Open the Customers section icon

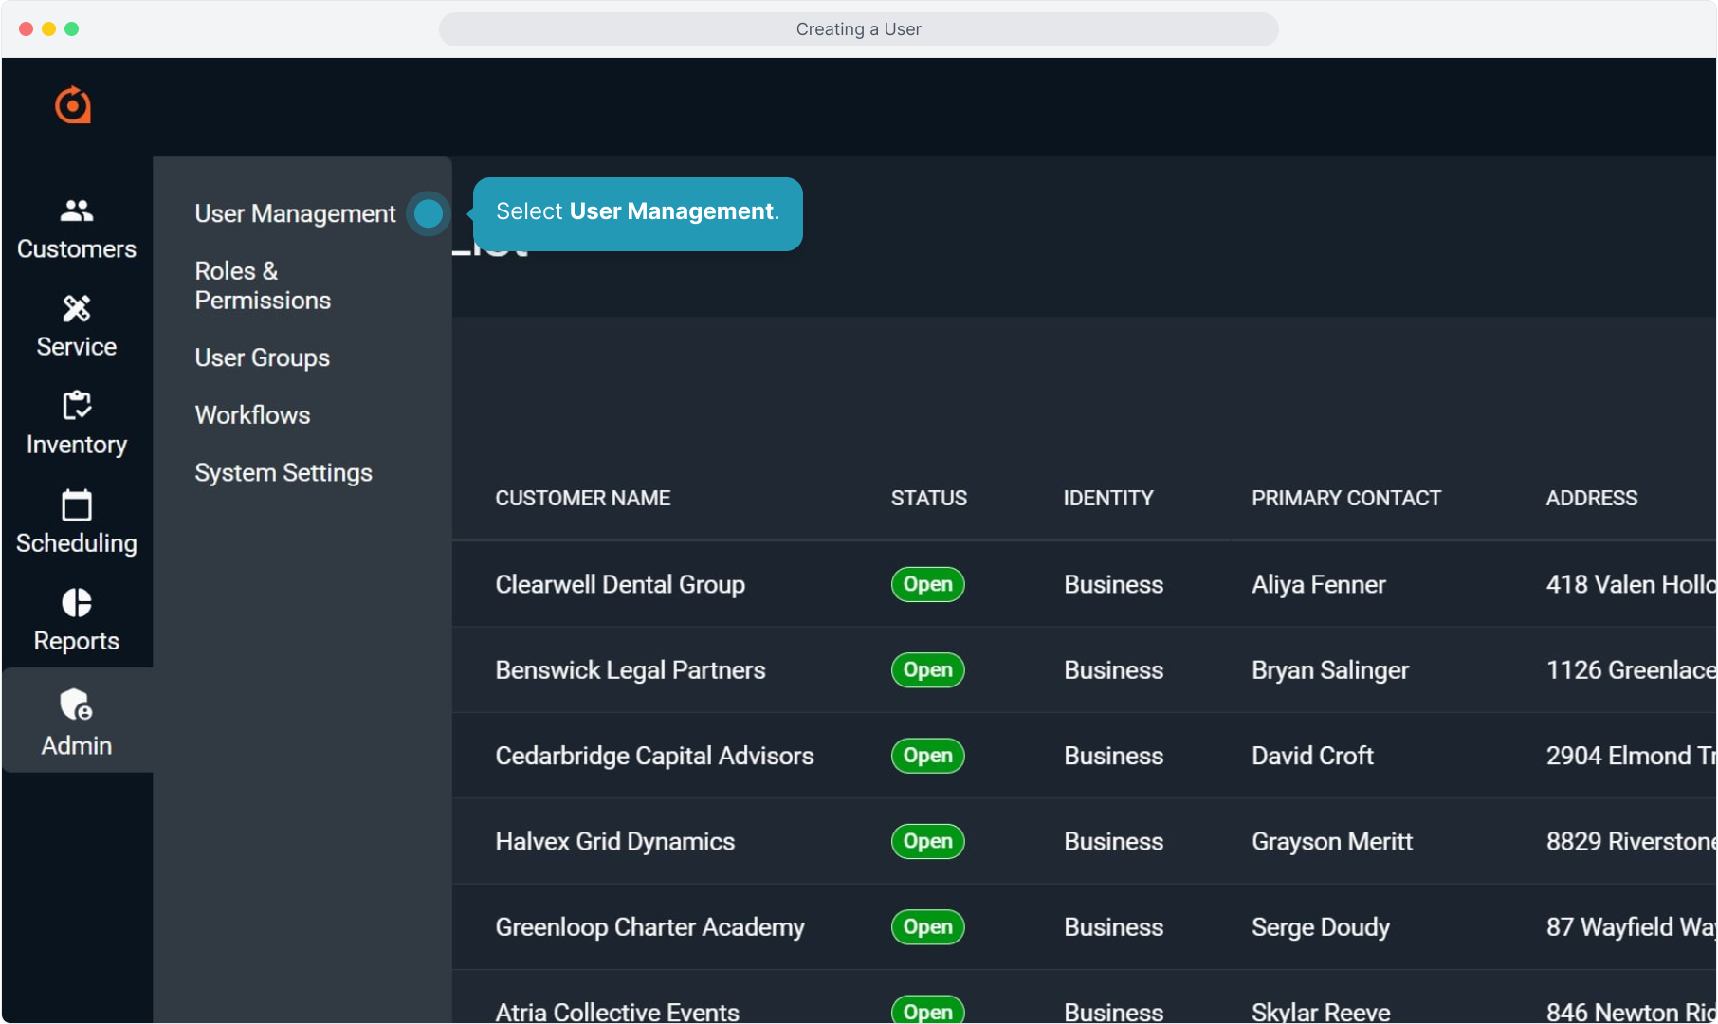(x=76, y=210)
